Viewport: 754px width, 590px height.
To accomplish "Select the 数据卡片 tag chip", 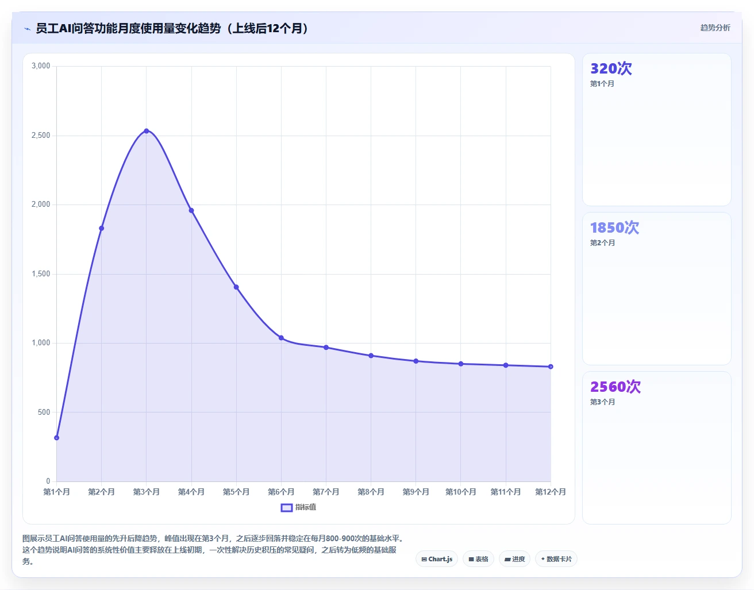I will click(556, 559).
